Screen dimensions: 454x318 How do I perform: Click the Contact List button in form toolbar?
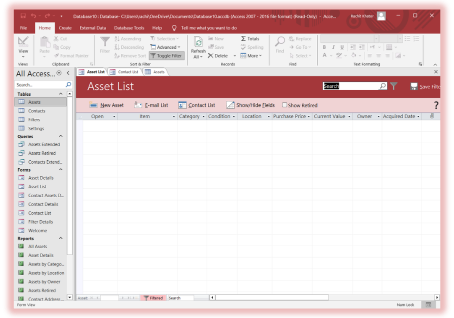(x=196, y=105)
